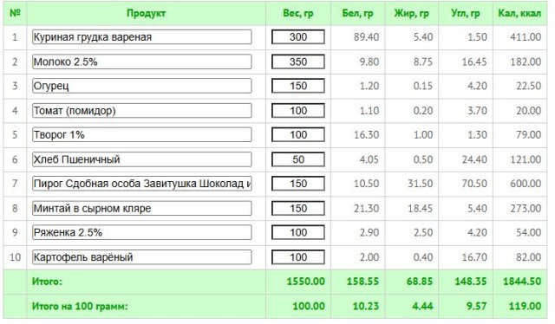Click the 'Кал, ккал' column header

click(x=519, y=14)
